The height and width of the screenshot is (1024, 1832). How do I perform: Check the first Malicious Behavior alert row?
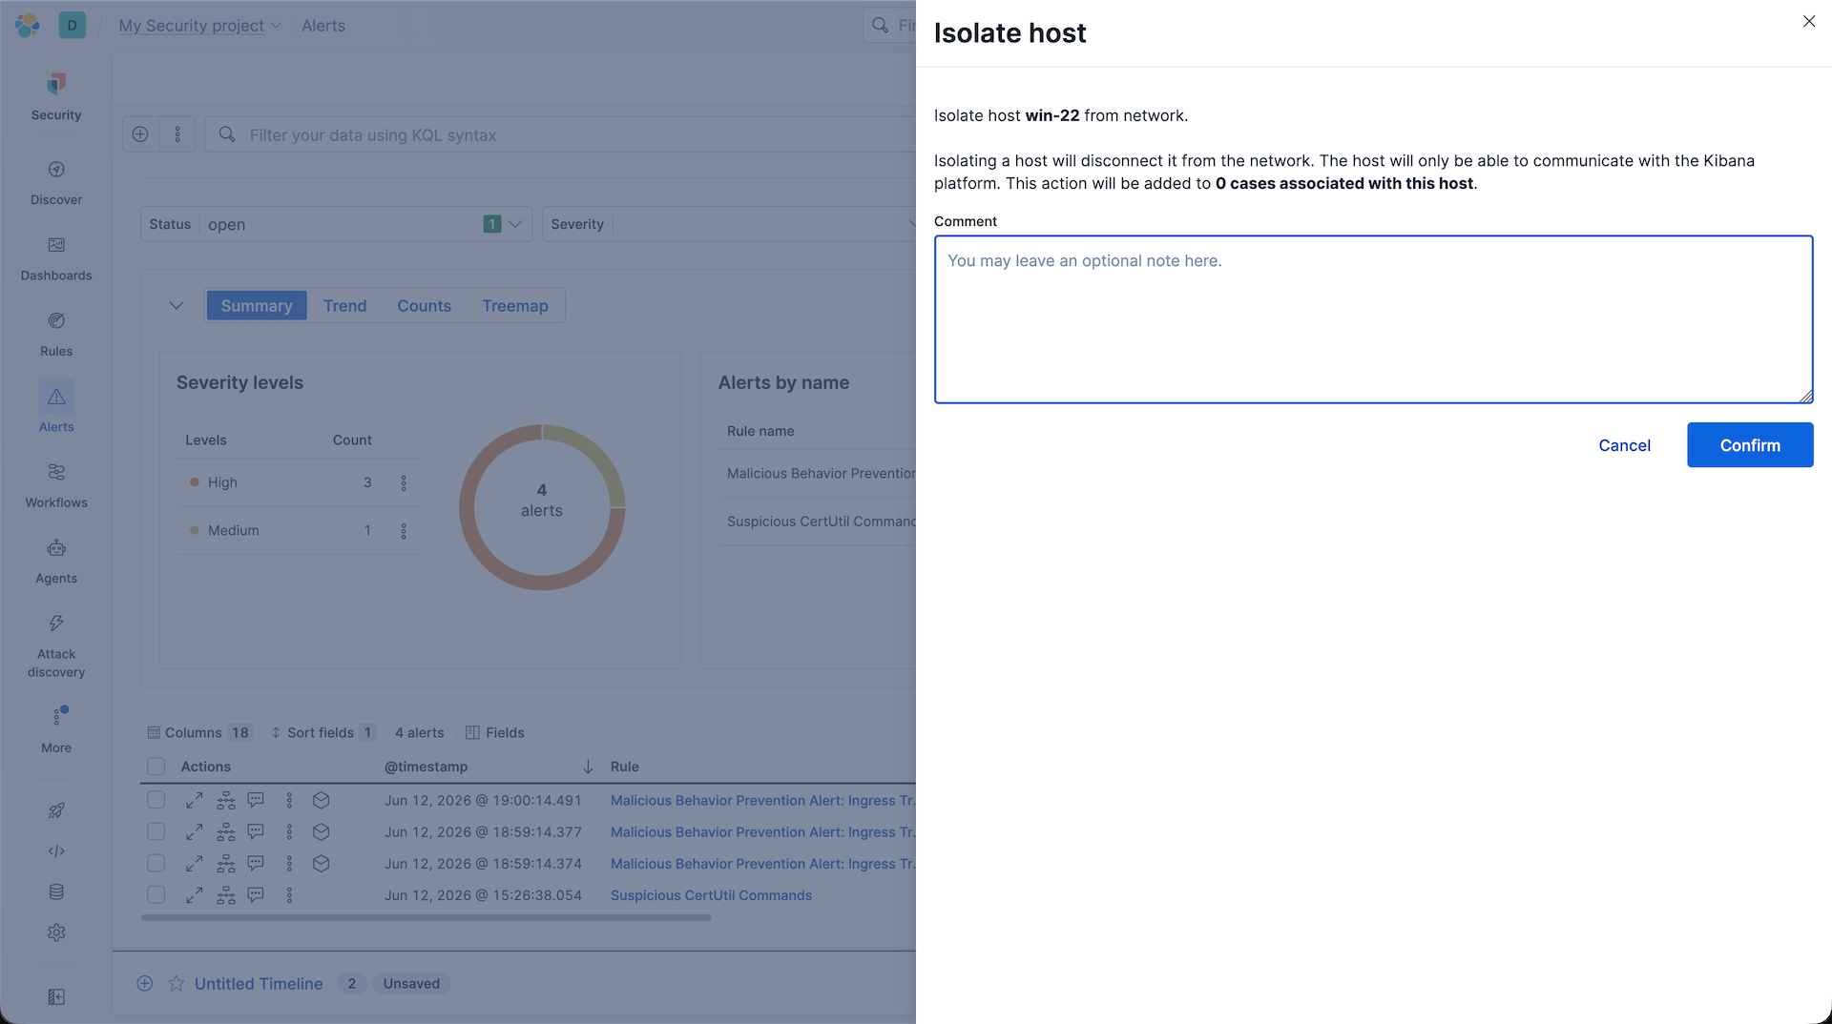(156, 800)
